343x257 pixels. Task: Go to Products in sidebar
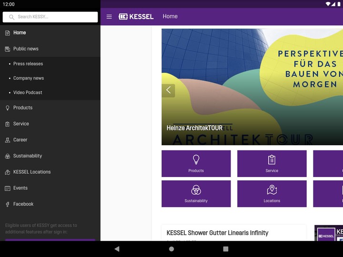tap(50, 108)
